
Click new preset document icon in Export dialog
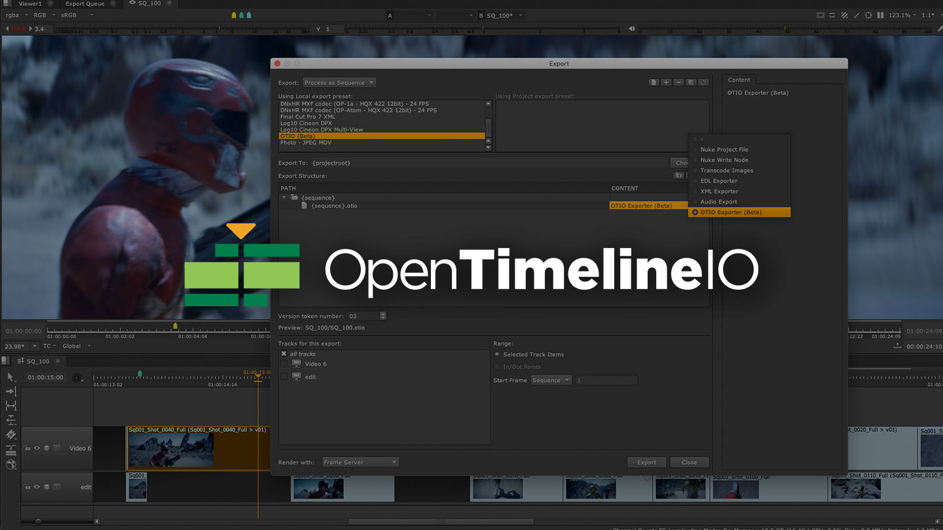click(654, 82)
